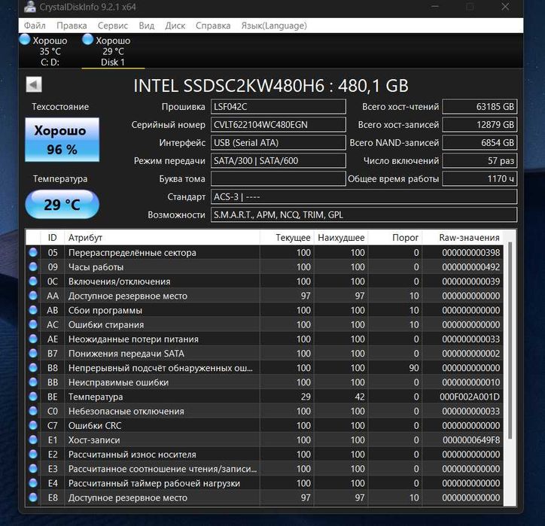Click the Порог column header
The image size is (545, 526).
click(x=395, y=238)
